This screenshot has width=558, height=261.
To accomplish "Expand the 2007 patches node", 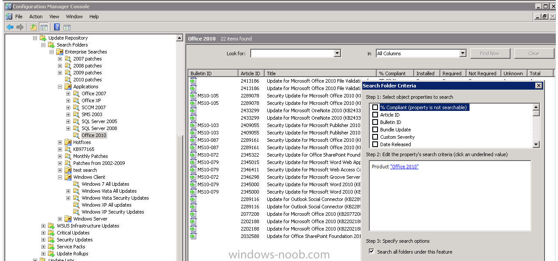I will click(x=60, y=59).
